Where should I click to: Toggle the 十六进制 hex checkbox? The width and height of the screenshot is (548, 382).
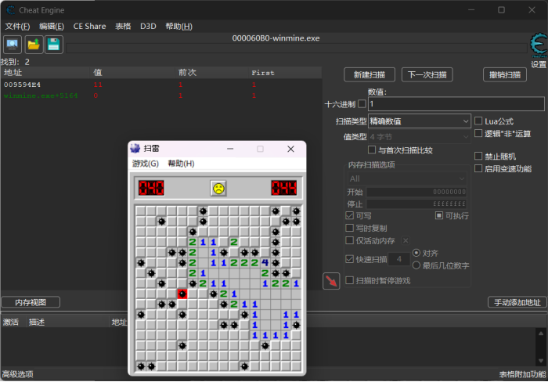click(x=362, y=104)
